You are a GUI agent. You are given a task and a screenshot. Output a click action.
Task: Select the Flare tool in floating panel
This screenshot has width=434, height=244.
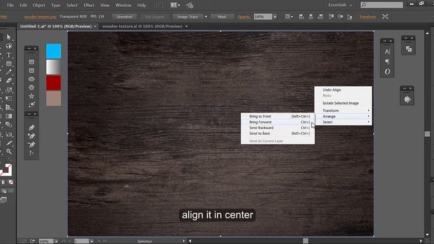tap(32, 104)
